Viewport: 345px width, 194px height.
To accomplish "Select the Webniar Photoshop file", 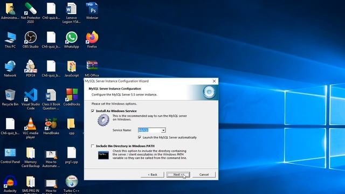I will click(x=92, y=11).
